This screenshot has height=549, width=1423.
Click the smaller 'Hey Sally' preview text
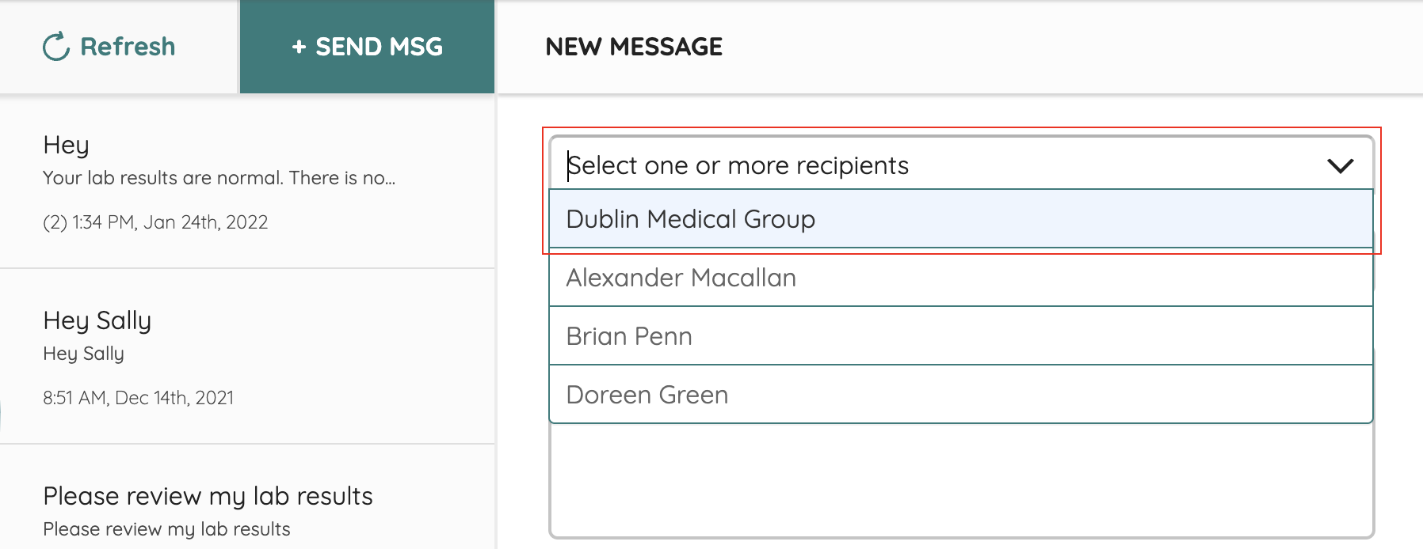[x=84, y=354]
